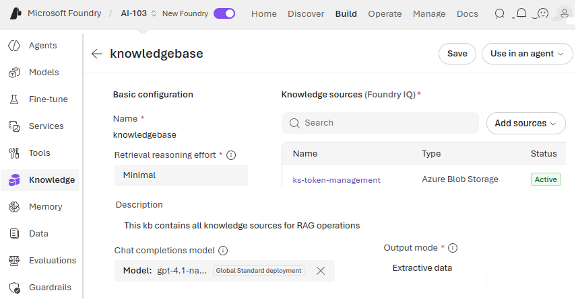Click info icon beside Chat completions model
Viewport: 576px width, 299px height.
click(223, 251)
